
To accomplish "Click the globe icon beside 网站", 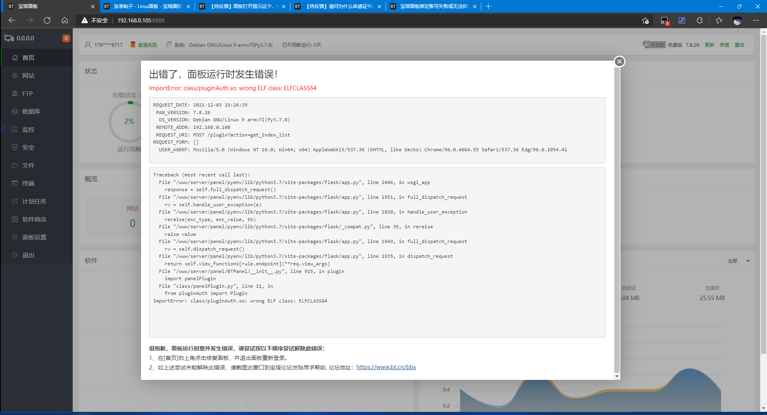I will pos(15,75).
